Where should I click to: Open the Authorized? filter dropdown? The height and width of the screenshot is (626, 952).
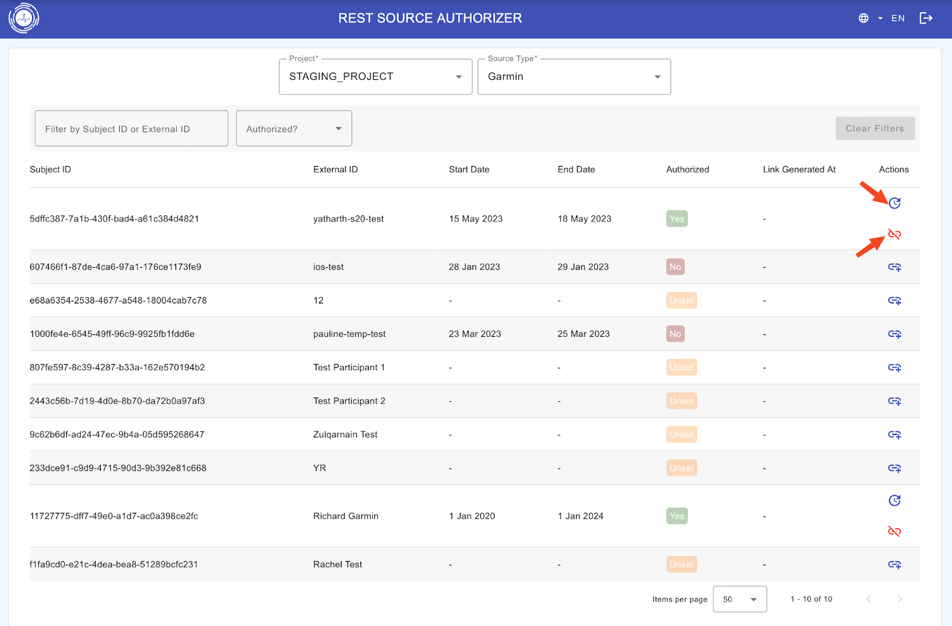pos(294,129)
